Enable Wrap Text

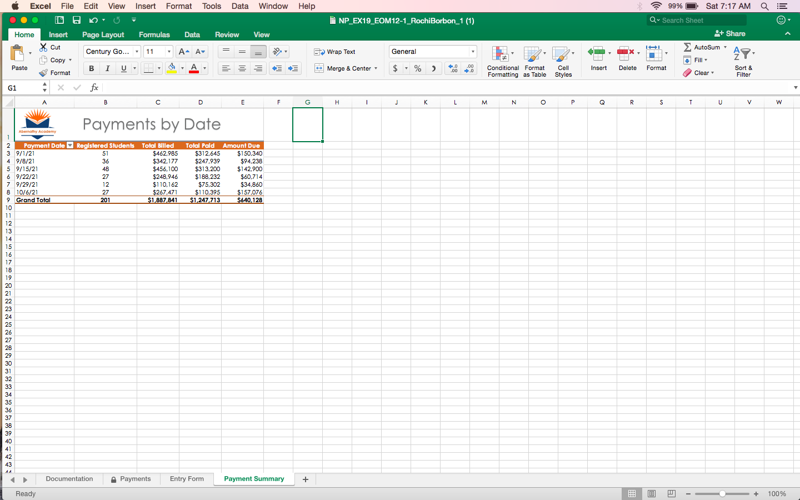tap(335, 52)
